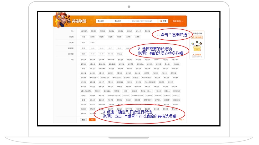Viewport: 259px width, 145px height.
Task: Click the search keyword input field
Action: [x=144, y=21]
